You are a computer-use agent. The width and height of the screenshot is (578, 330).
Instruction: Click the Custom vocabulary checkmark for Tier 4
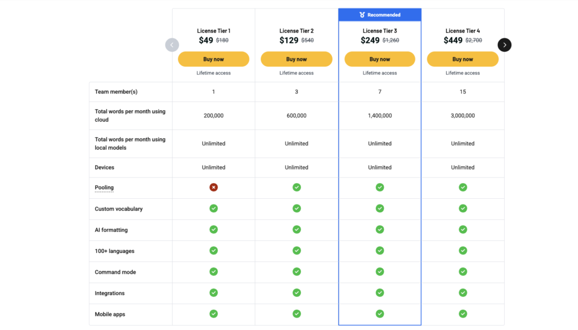pyautogui.click(x=463, y=208)
